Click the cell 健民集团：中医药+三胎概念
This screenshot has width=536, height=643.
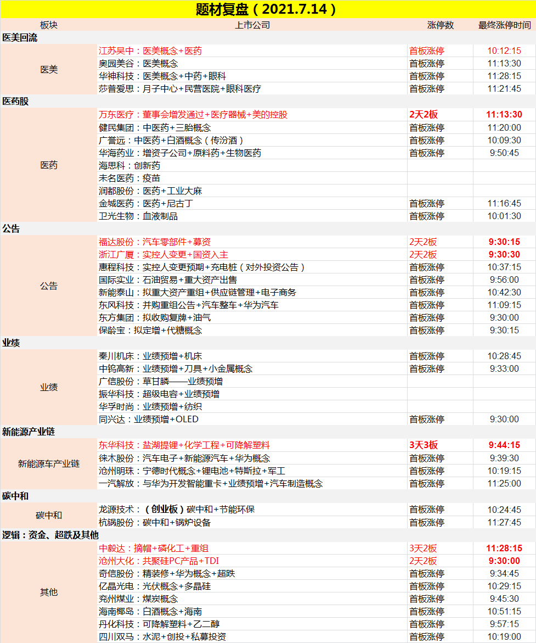(252, 128)
